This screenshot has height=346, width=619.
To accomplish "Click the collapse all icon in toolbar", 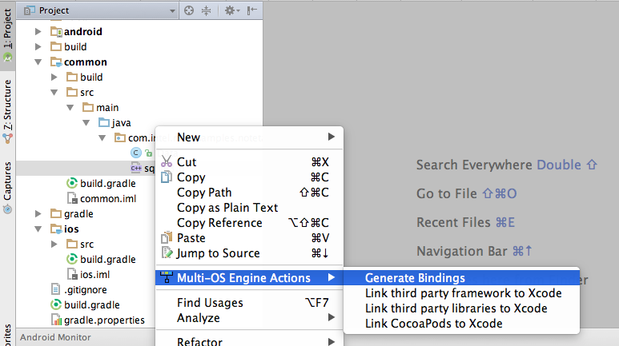I will 206,10.
